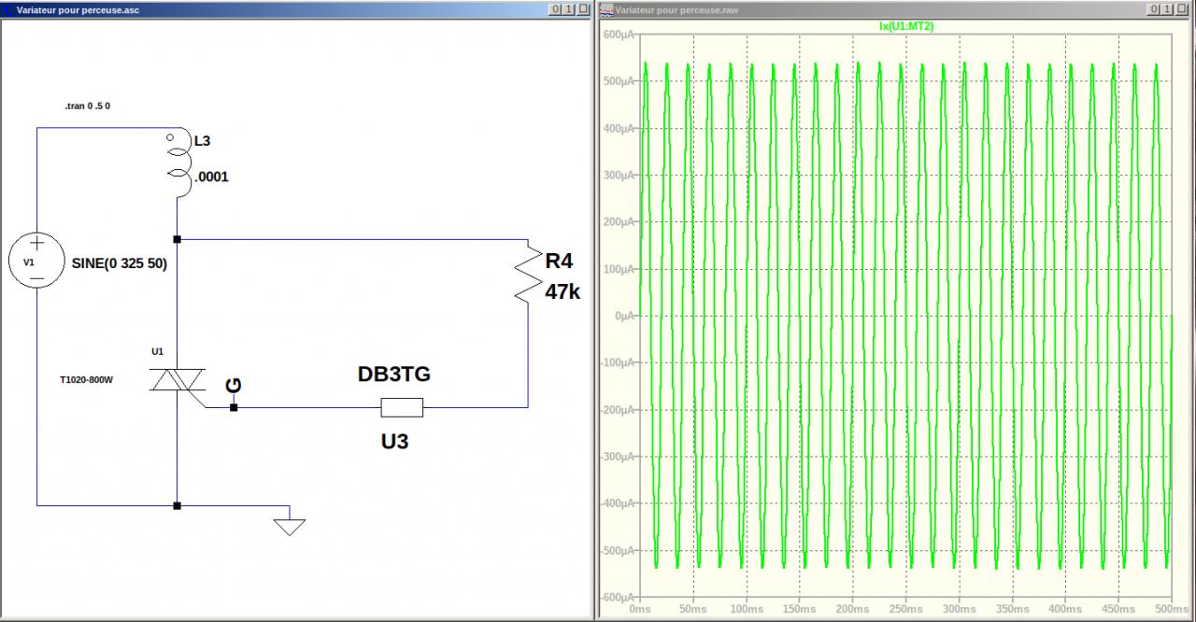Select the .tran 0 .5 0 directive

coord(88,106)
